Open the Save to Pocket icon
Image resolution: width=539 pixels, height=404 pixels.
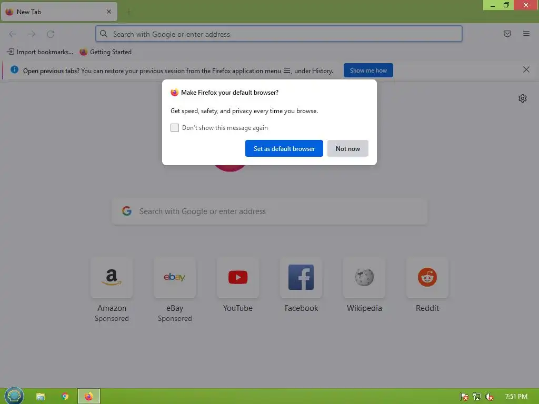[507, 34]
